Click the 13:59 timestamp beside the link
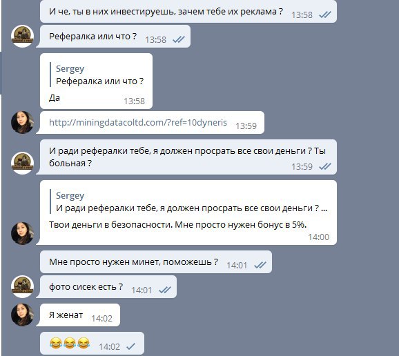The image size is (399, 356). click(246, 126)
